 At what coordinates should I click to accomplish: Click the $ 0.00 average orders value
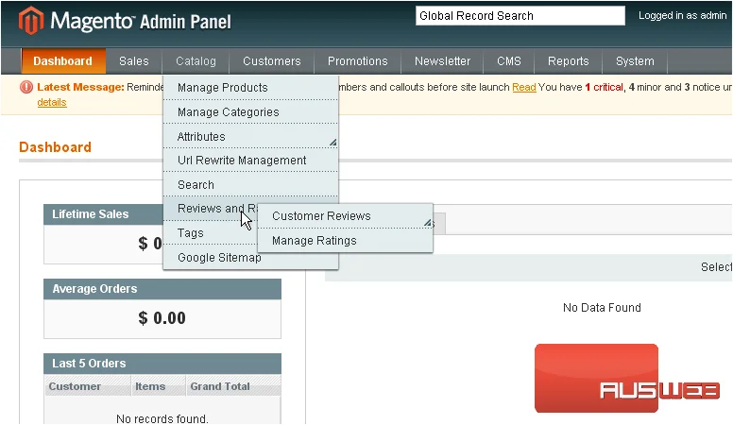click(x=162, y=318)
